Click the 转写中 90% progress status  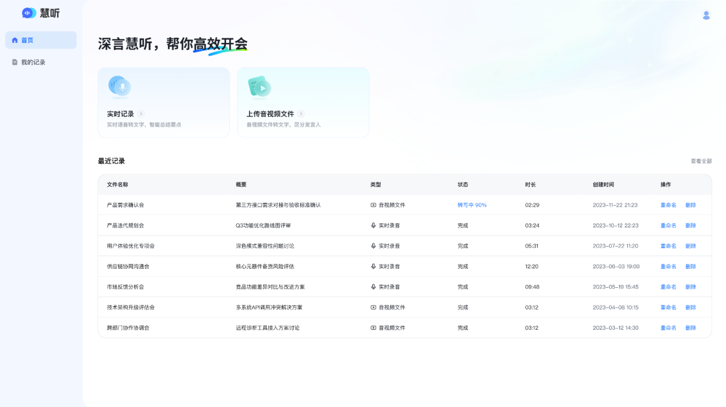(x=472, y=205)
